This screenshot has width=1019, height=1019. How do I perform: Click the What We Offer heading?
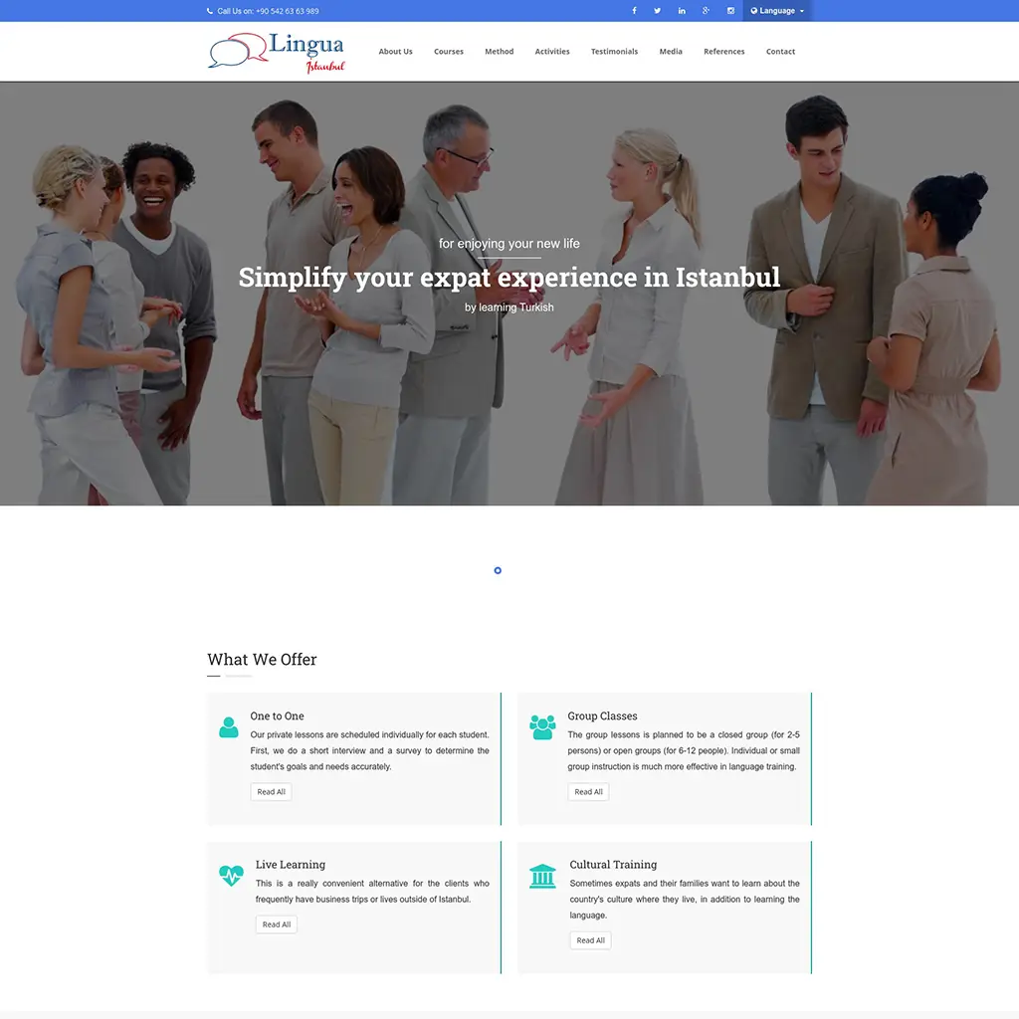[x=262, y=659]
